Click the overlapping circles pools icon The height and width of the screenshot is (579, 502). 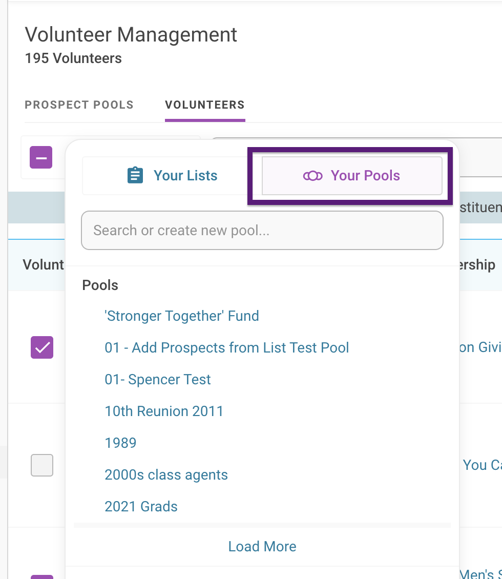tap(312, 176)
